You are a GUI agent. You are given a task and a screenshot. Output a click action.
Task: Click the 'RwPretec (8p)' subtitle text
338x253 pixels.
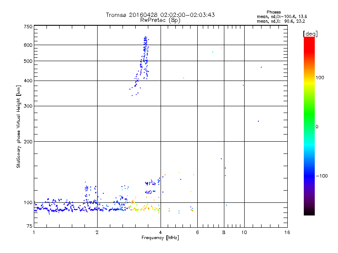[x=160, y=20]
